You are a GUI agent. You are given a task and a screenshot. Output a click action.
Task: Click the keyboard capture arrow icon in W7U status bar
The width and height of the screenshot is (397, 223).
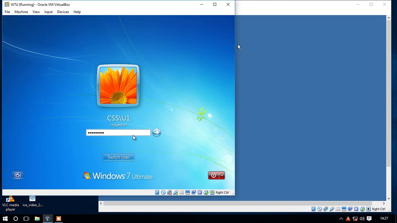click(x=212, y=192)
